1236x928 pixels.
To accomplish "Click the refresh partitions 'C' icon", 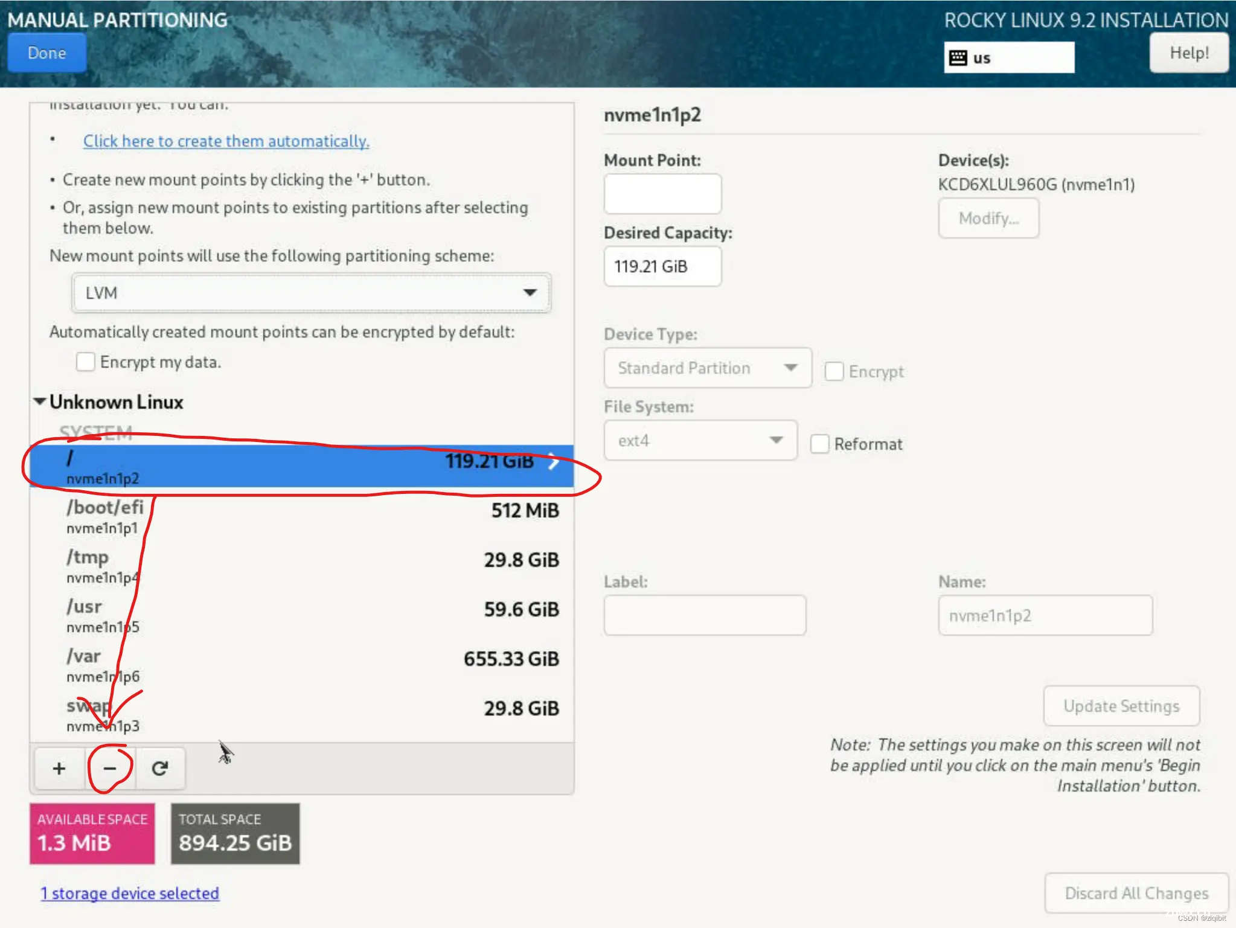I will click(159, 768).
